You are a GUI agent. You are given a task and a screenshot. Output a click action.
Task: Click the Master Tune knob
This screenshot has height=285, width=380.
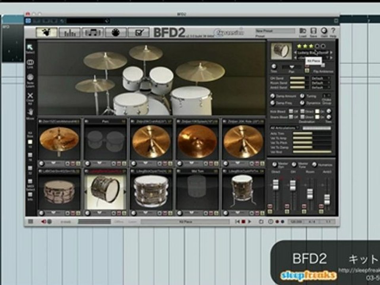294,165
